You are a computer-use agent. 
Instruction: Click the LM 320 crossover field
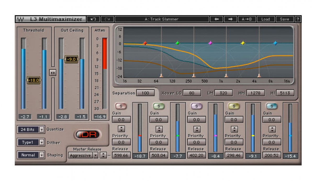[x=223, y=93]
